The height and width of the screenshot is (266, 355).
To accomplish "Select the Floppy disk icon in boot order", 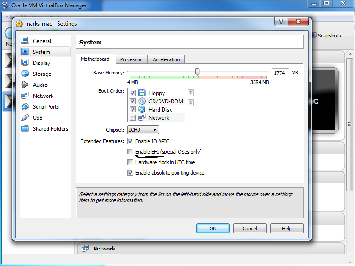I will (142, 93).
